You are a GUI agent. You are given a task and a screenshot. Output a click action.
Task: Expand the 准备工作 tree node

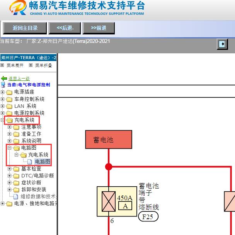(x=9, y=134)
